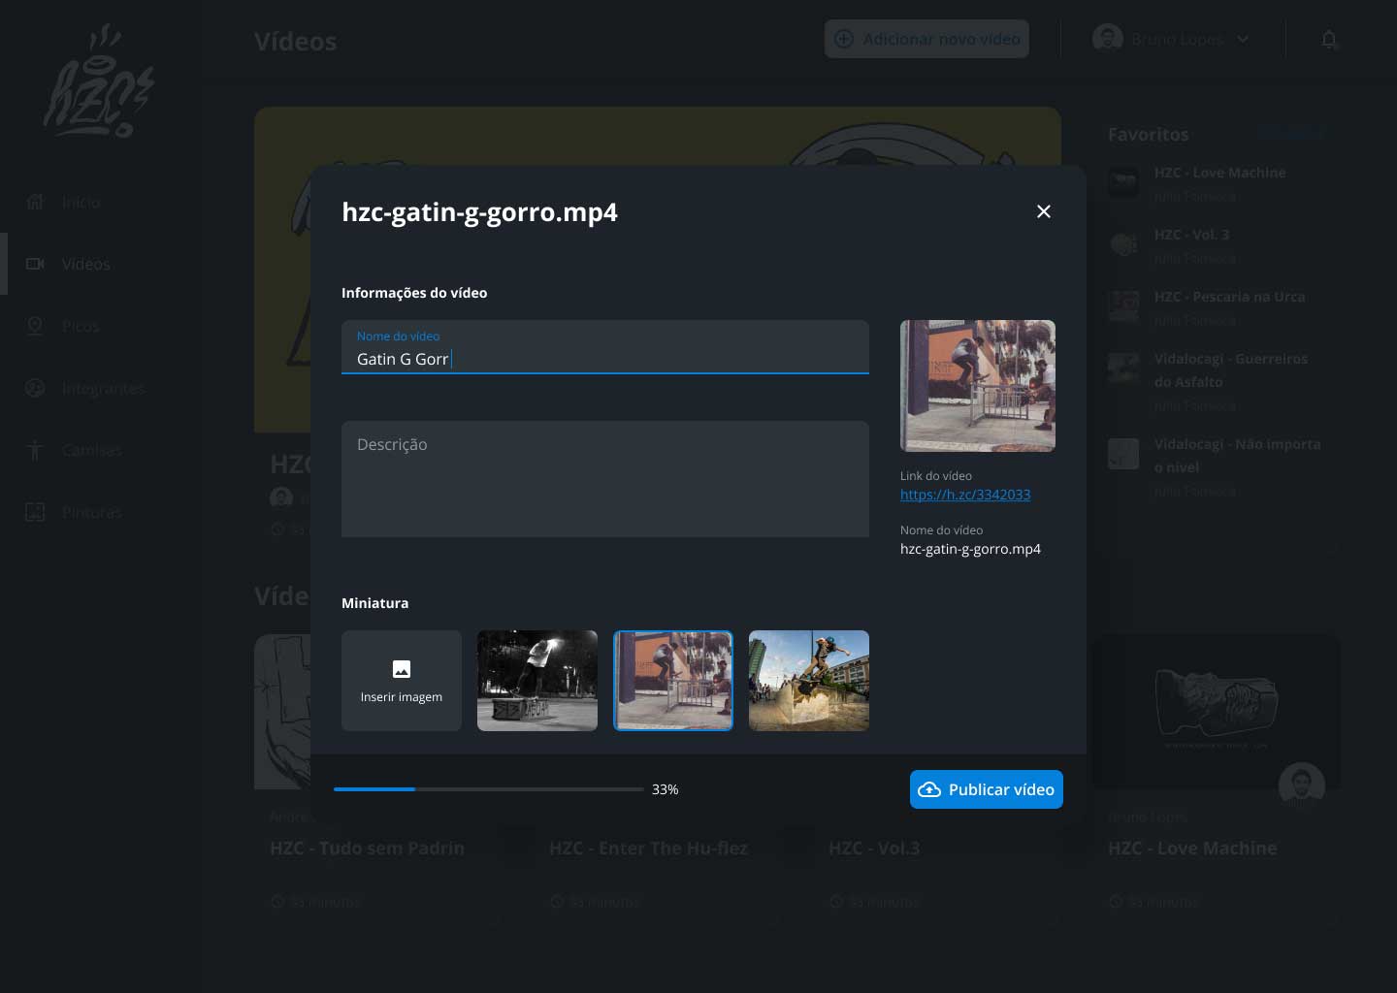The image size is (1397, 993).
Task: Open the Bruno Lopes account dropdown
Action: pos(1172,39)
